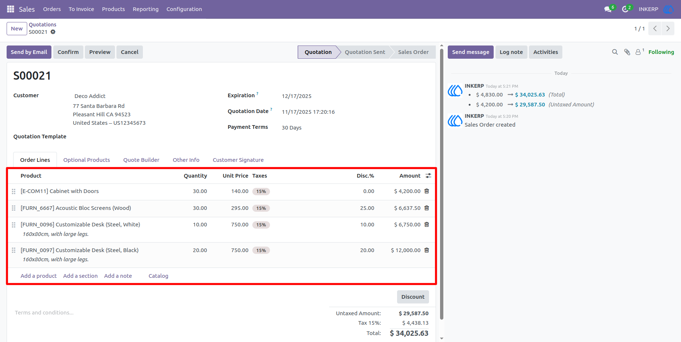The width and height of the screenshot is (681, 342).
Task: Switch to the Other Info tab
Action: click(186, 160)
